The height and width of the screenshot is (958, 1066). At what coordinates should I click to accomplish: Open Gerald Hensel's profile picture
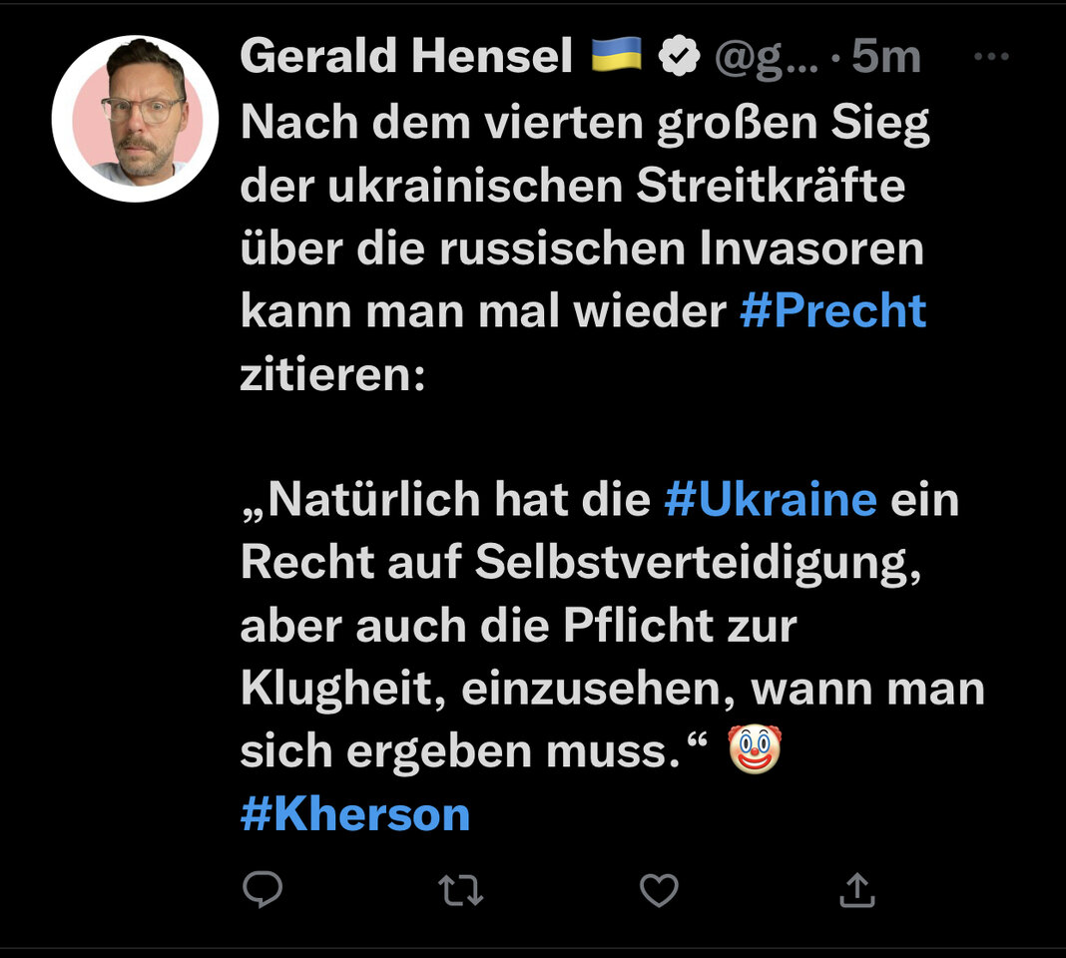135,119
